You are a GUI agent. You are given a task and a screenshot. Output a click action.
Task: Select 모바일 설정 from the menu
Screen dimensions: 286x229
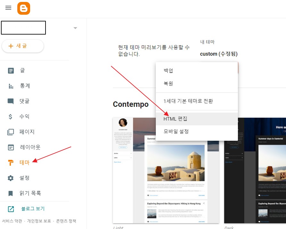pos(197,131)
